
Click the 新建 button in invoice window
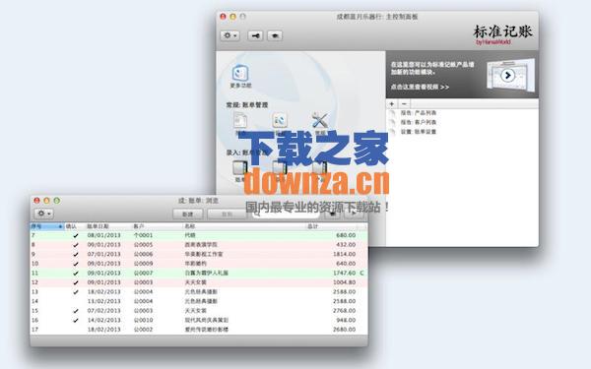(x=188, y=215)
